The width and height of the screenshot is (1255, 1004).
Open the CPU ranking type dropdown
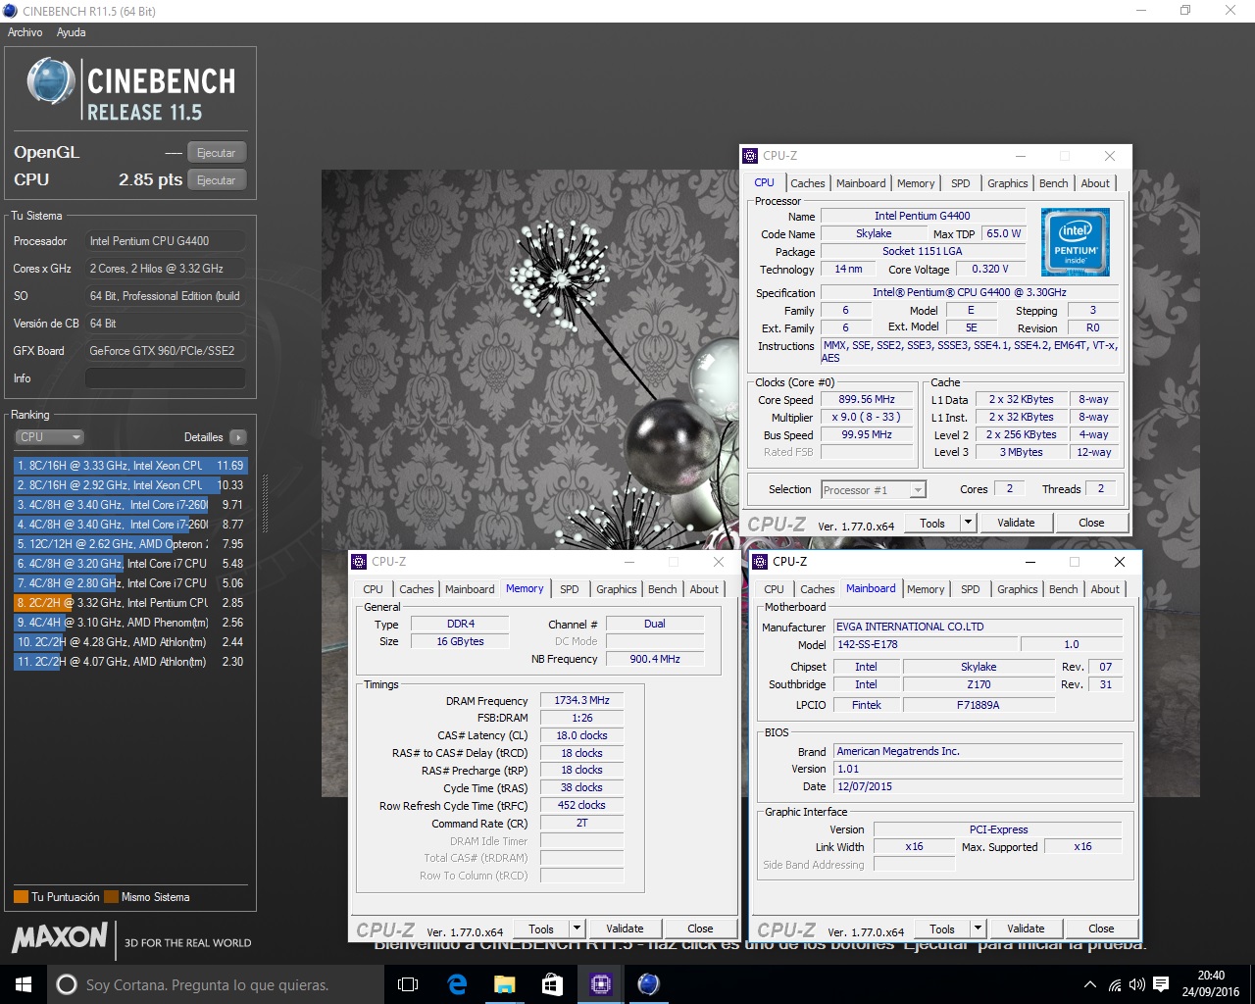click(x=49, y=437)
